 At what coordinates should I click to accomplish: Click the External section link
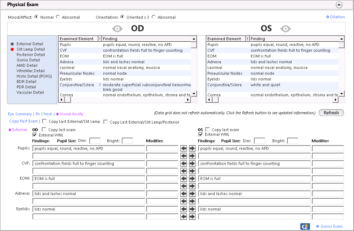[18, 130]
